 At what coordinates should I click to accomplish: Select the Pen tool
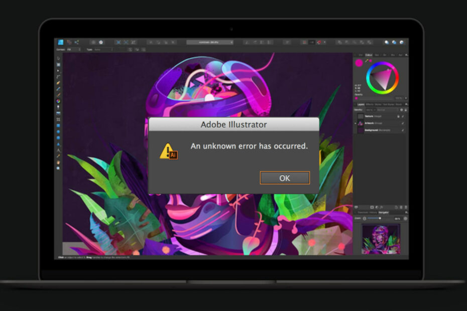coord(58,83)
